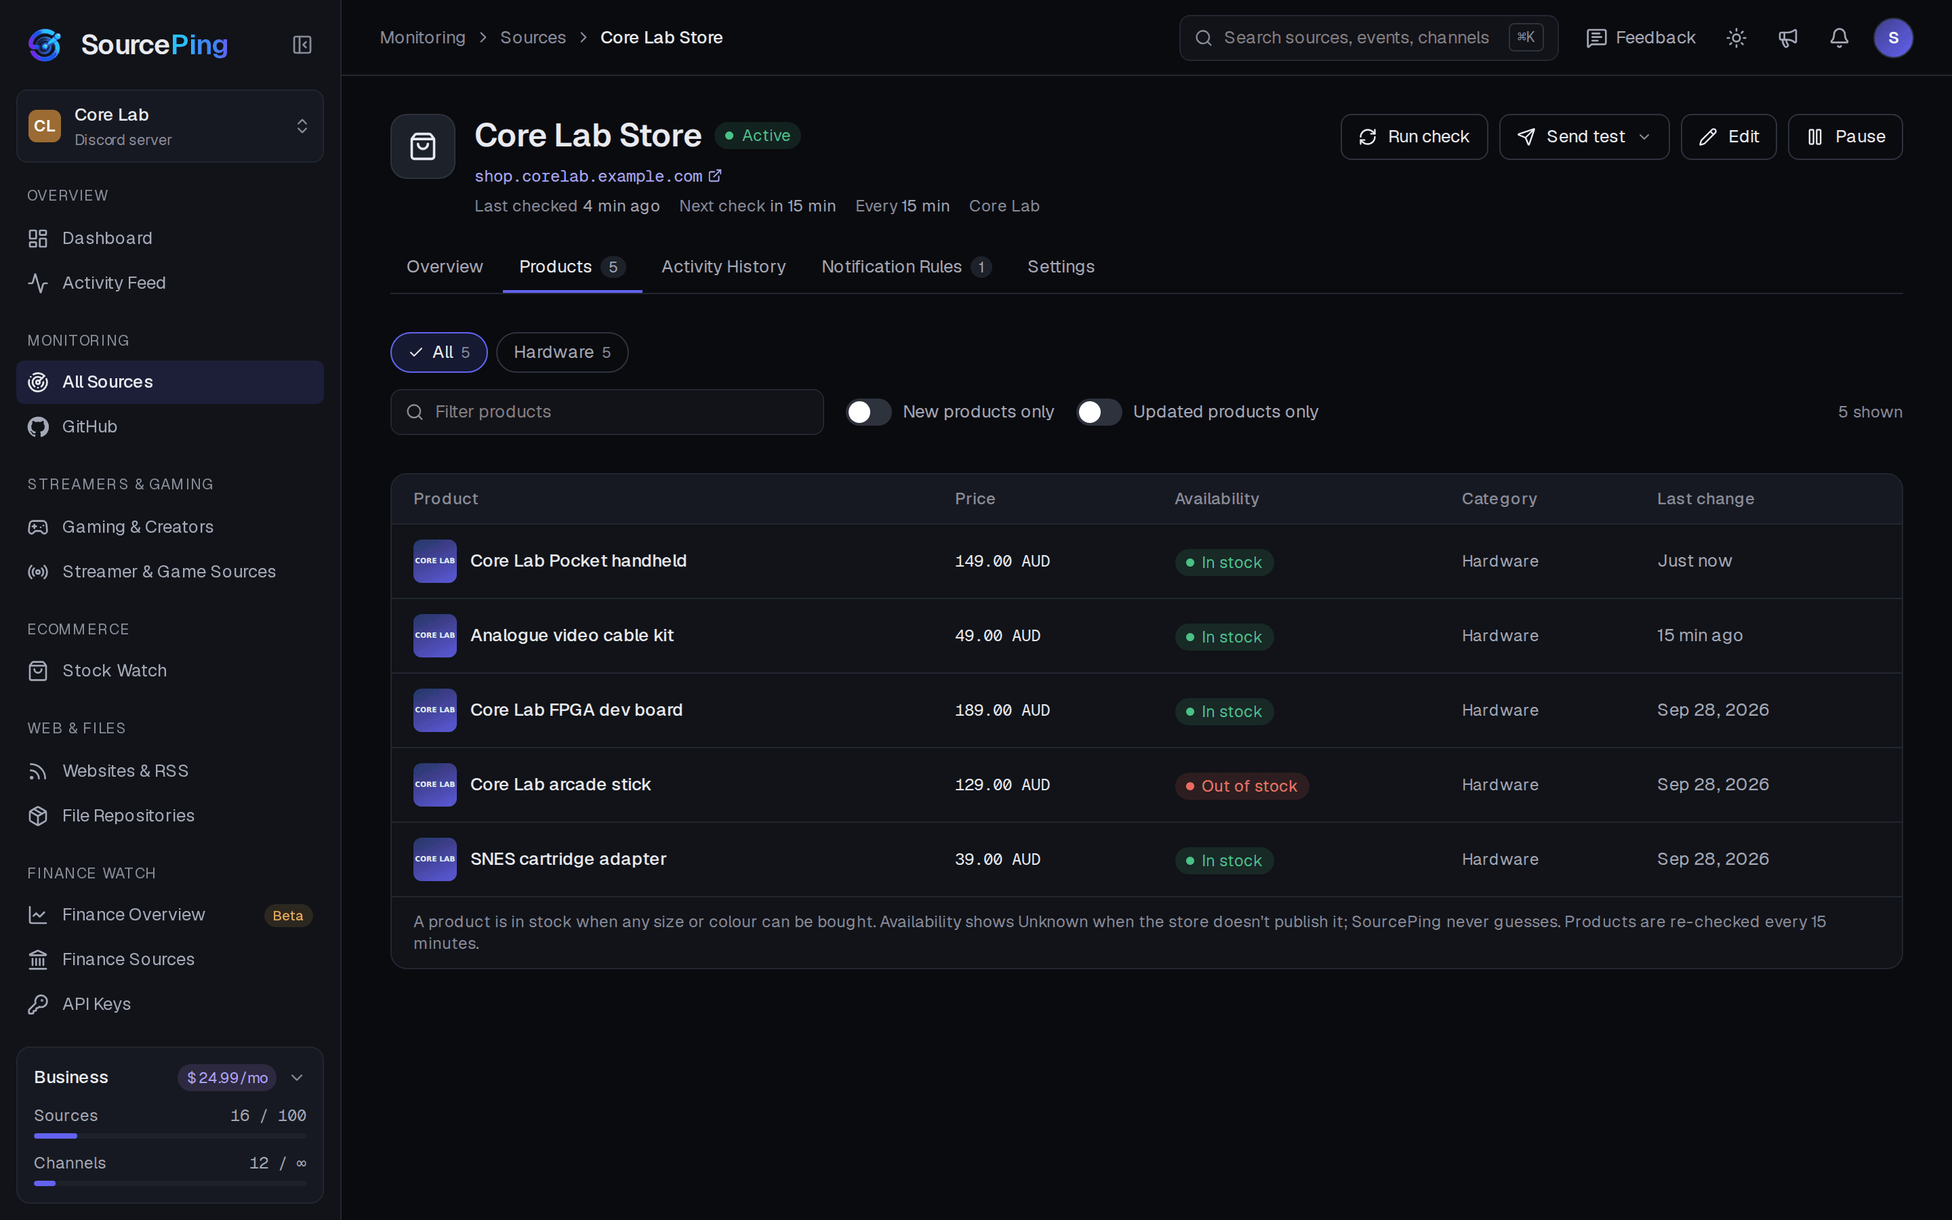Go to Sources breadcrumb

click(532, 38)
